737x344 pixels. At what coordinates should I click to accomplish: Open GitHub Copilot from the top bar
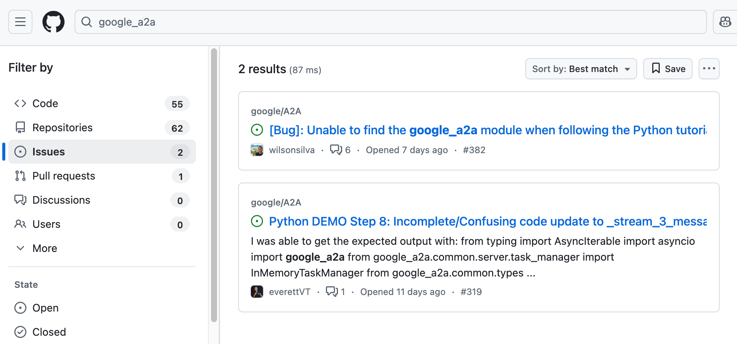click(x=725, y=22)
